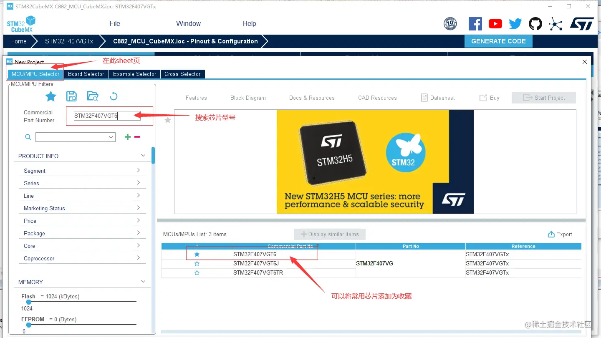Remove a filter with the red minus icon
The width and height of the screenshot is (601, 338).
[137, 137]
